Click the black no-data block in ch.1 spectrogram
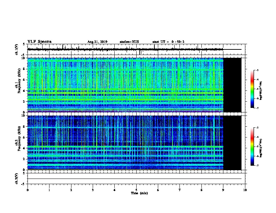 [x=232, y=85]
